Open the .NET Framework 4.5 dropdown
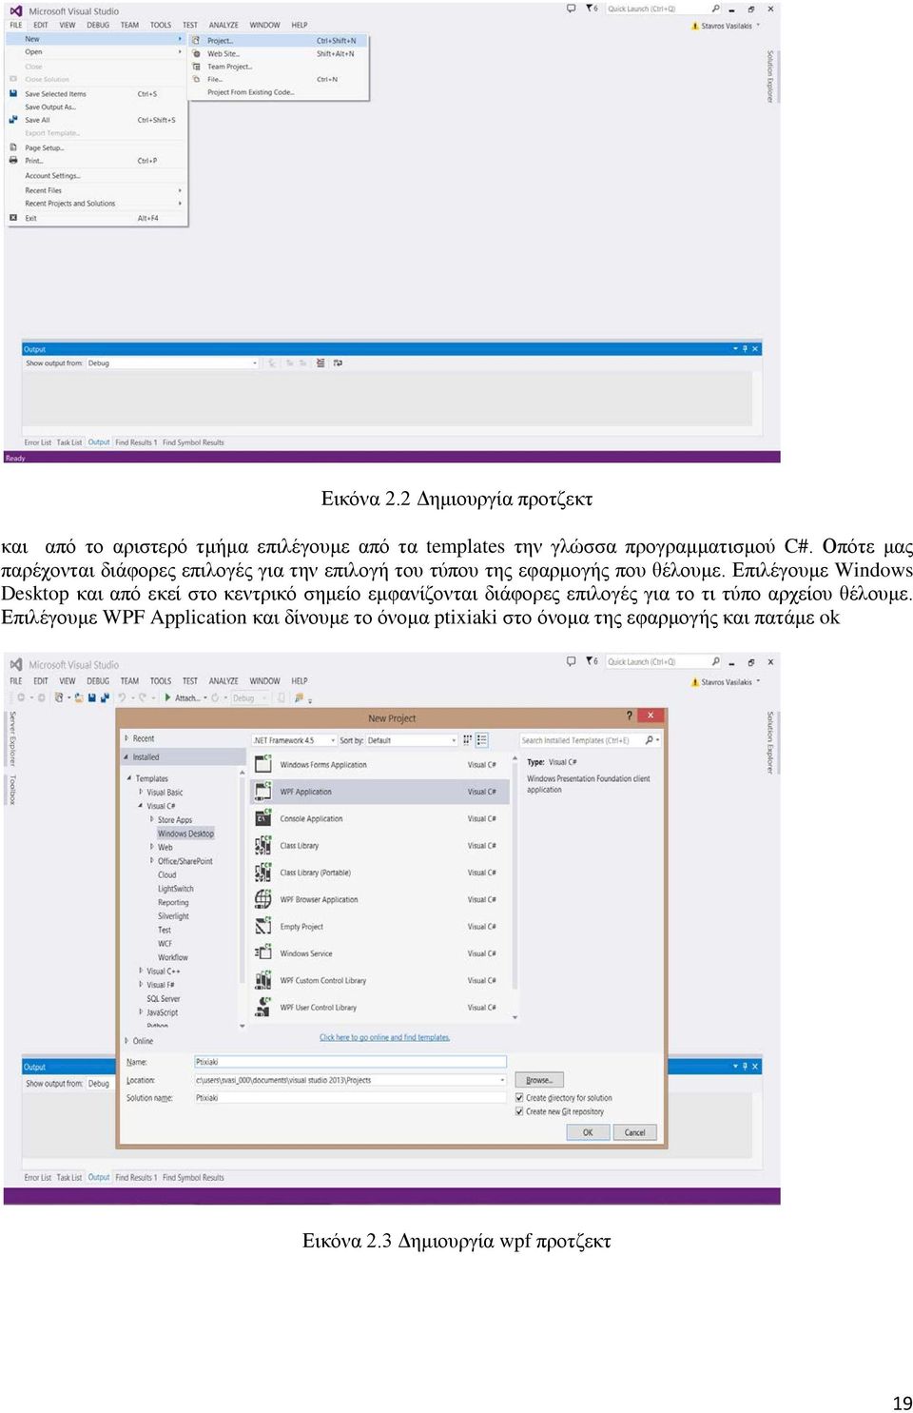Viewport: 913px width, 1413px height. tap(294, 739)
